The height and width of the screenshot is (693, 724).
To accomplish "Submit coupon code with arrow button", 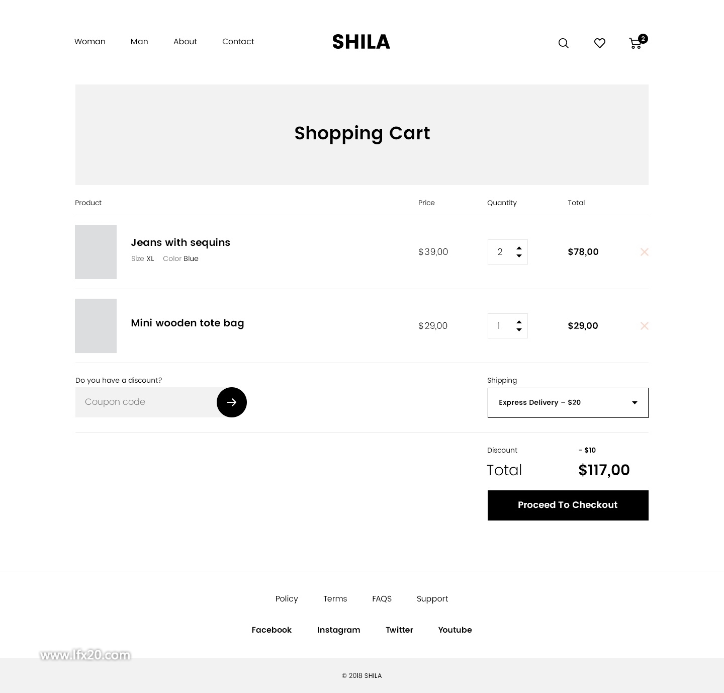I will [x=232, y=402].
